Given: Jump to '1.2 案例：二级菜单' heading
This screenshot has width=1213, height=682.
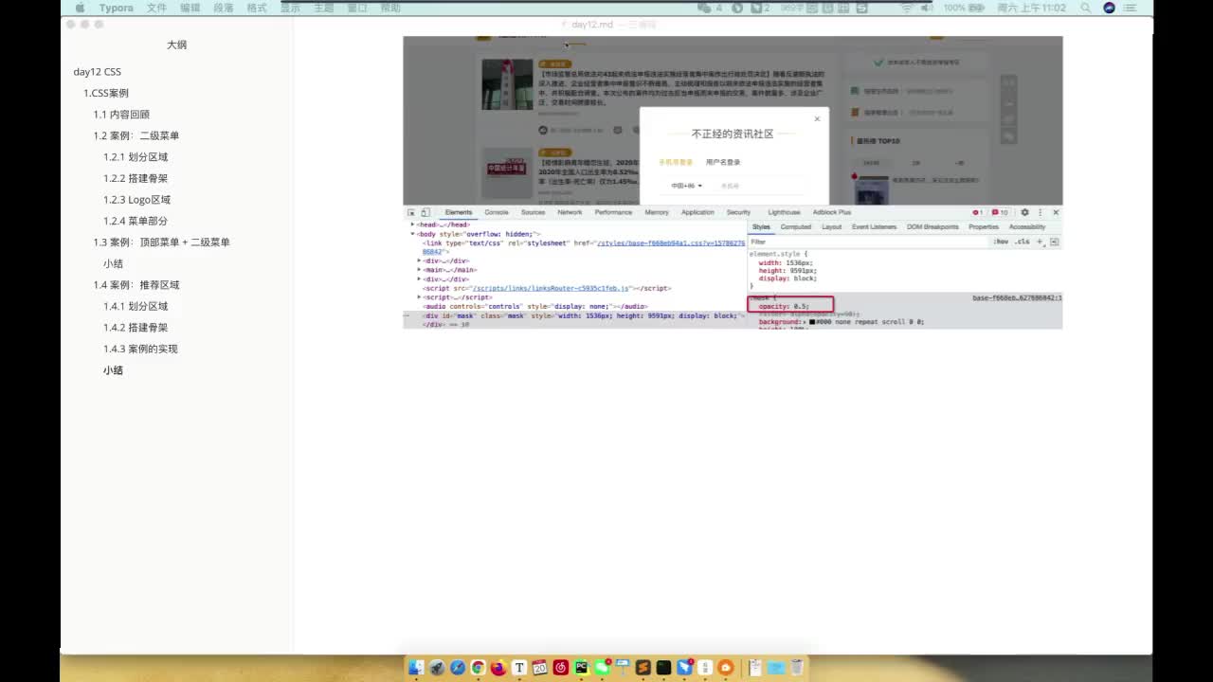Looking at the screenshot, I should [x=136, y=135].
